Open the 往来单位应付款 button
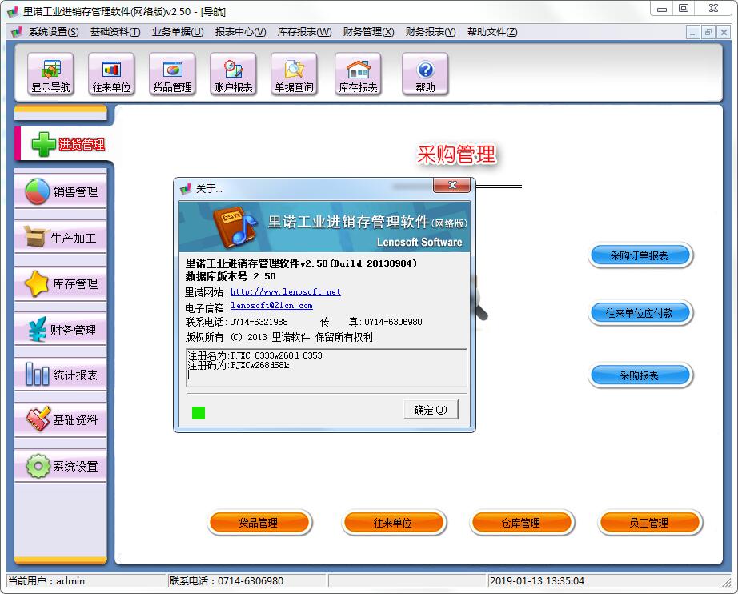This screenshot has width=738, height=594. click(x=640, y=313)
